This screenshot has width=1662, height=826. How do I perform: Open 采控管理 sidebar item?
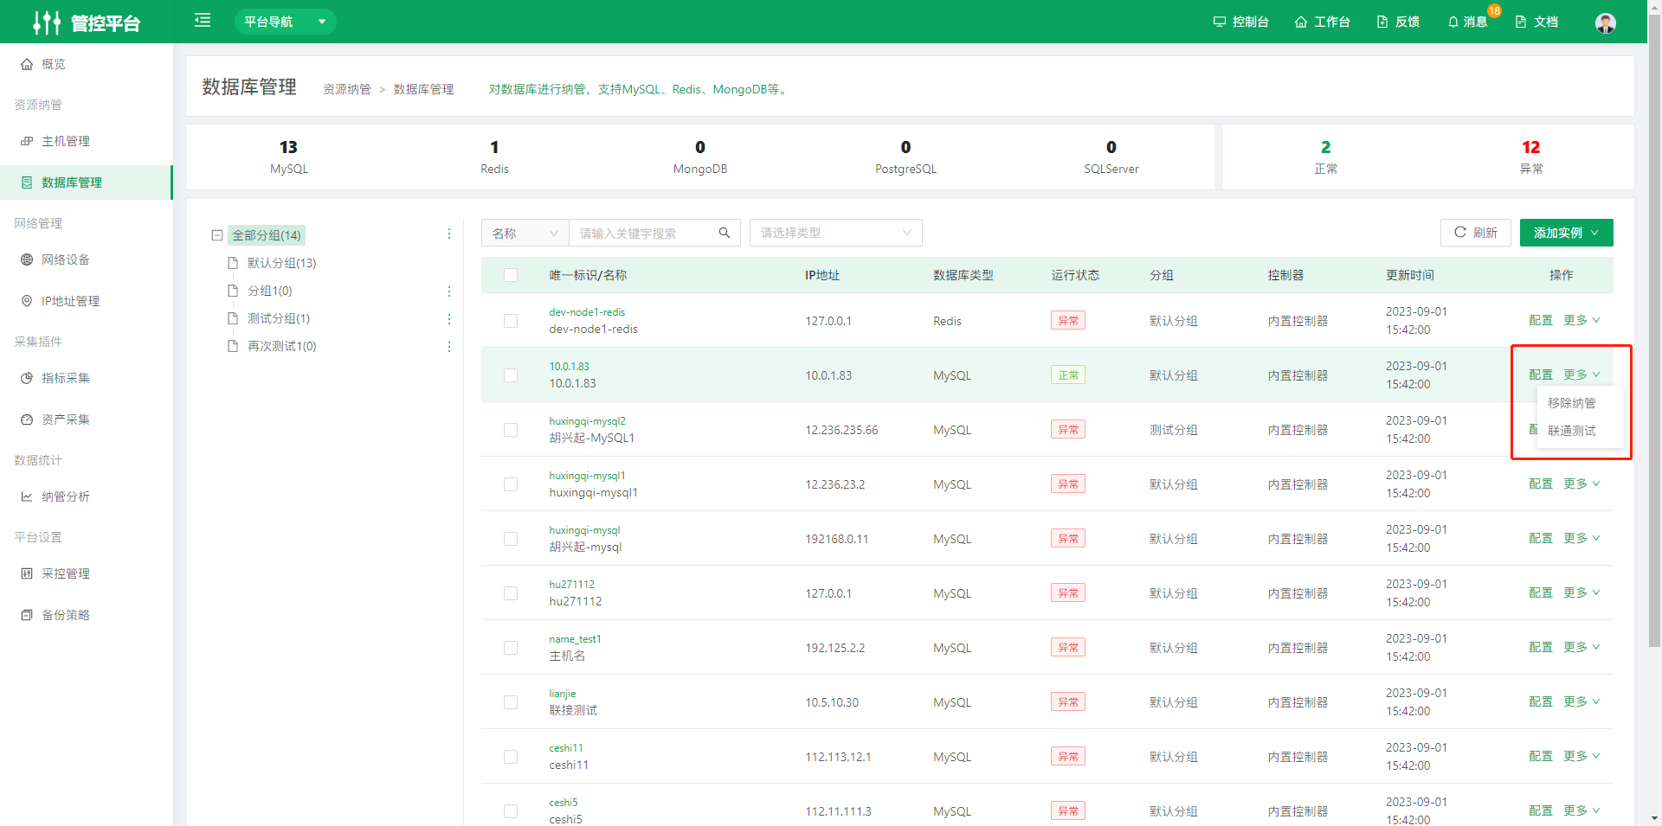(87, 573)
